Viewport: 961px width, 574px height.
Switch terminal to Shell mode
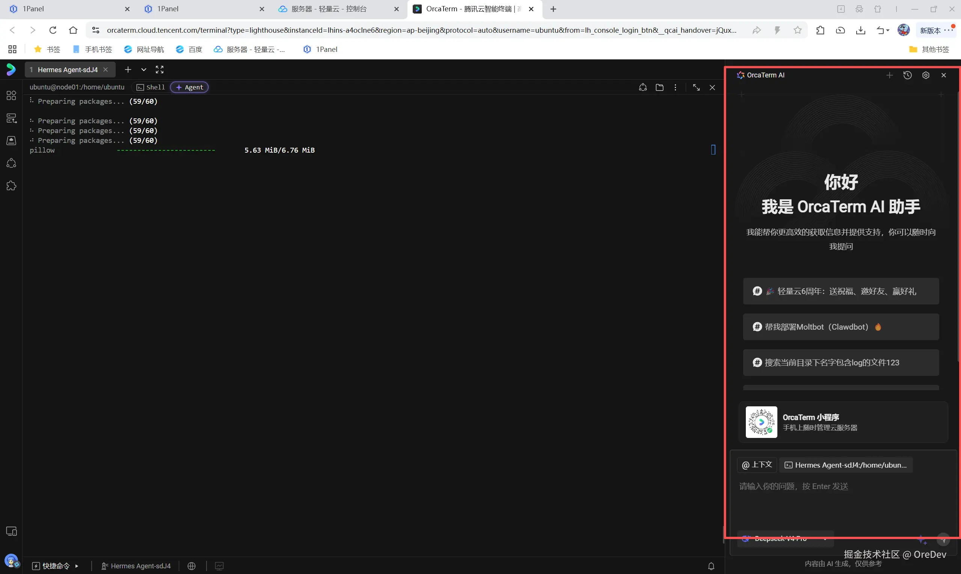click(151, 88)
